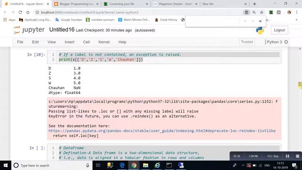Open the Watch Movies Online bookmark

coord(134,20)
